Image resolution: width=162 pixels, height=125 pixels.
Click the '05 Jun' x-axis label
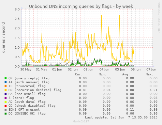coord(120,70)
